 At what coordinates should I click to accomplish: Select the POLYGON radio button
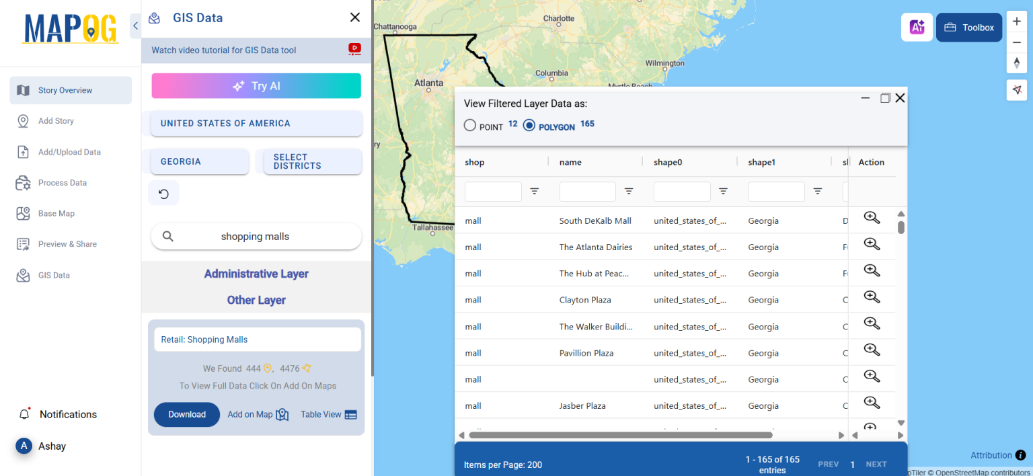529,125
